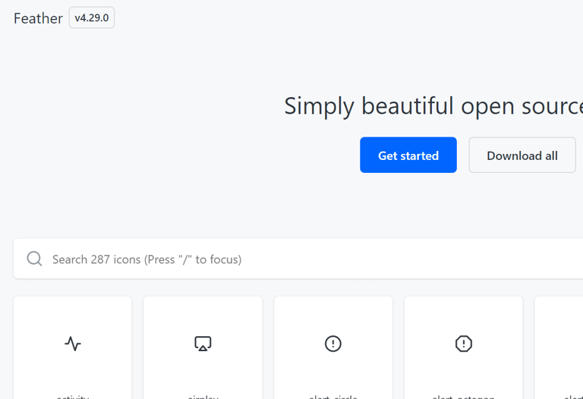
Task: Click empty right portion of search bar
Action: (x=446, y=259)
